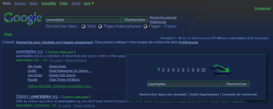Open the App Styles sitelink
273x109 pixels.
(x=35, y=75)
